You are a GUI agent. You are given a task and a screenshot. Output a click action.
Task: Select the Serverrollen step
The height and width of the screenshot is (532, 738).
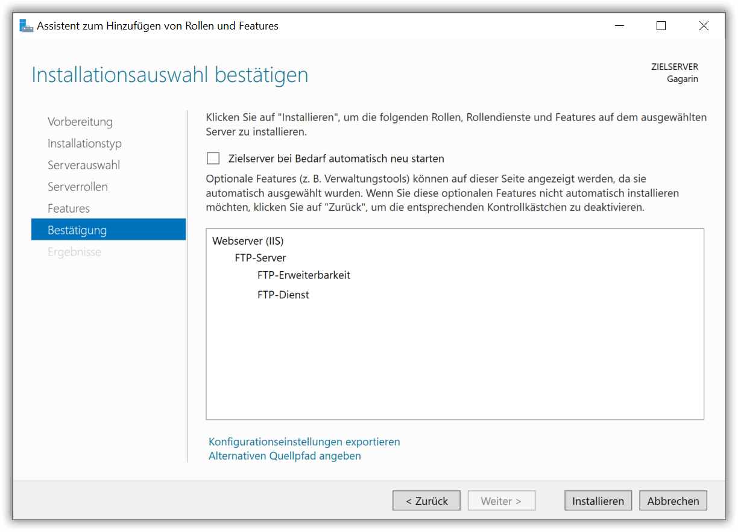tap(78, 187)
